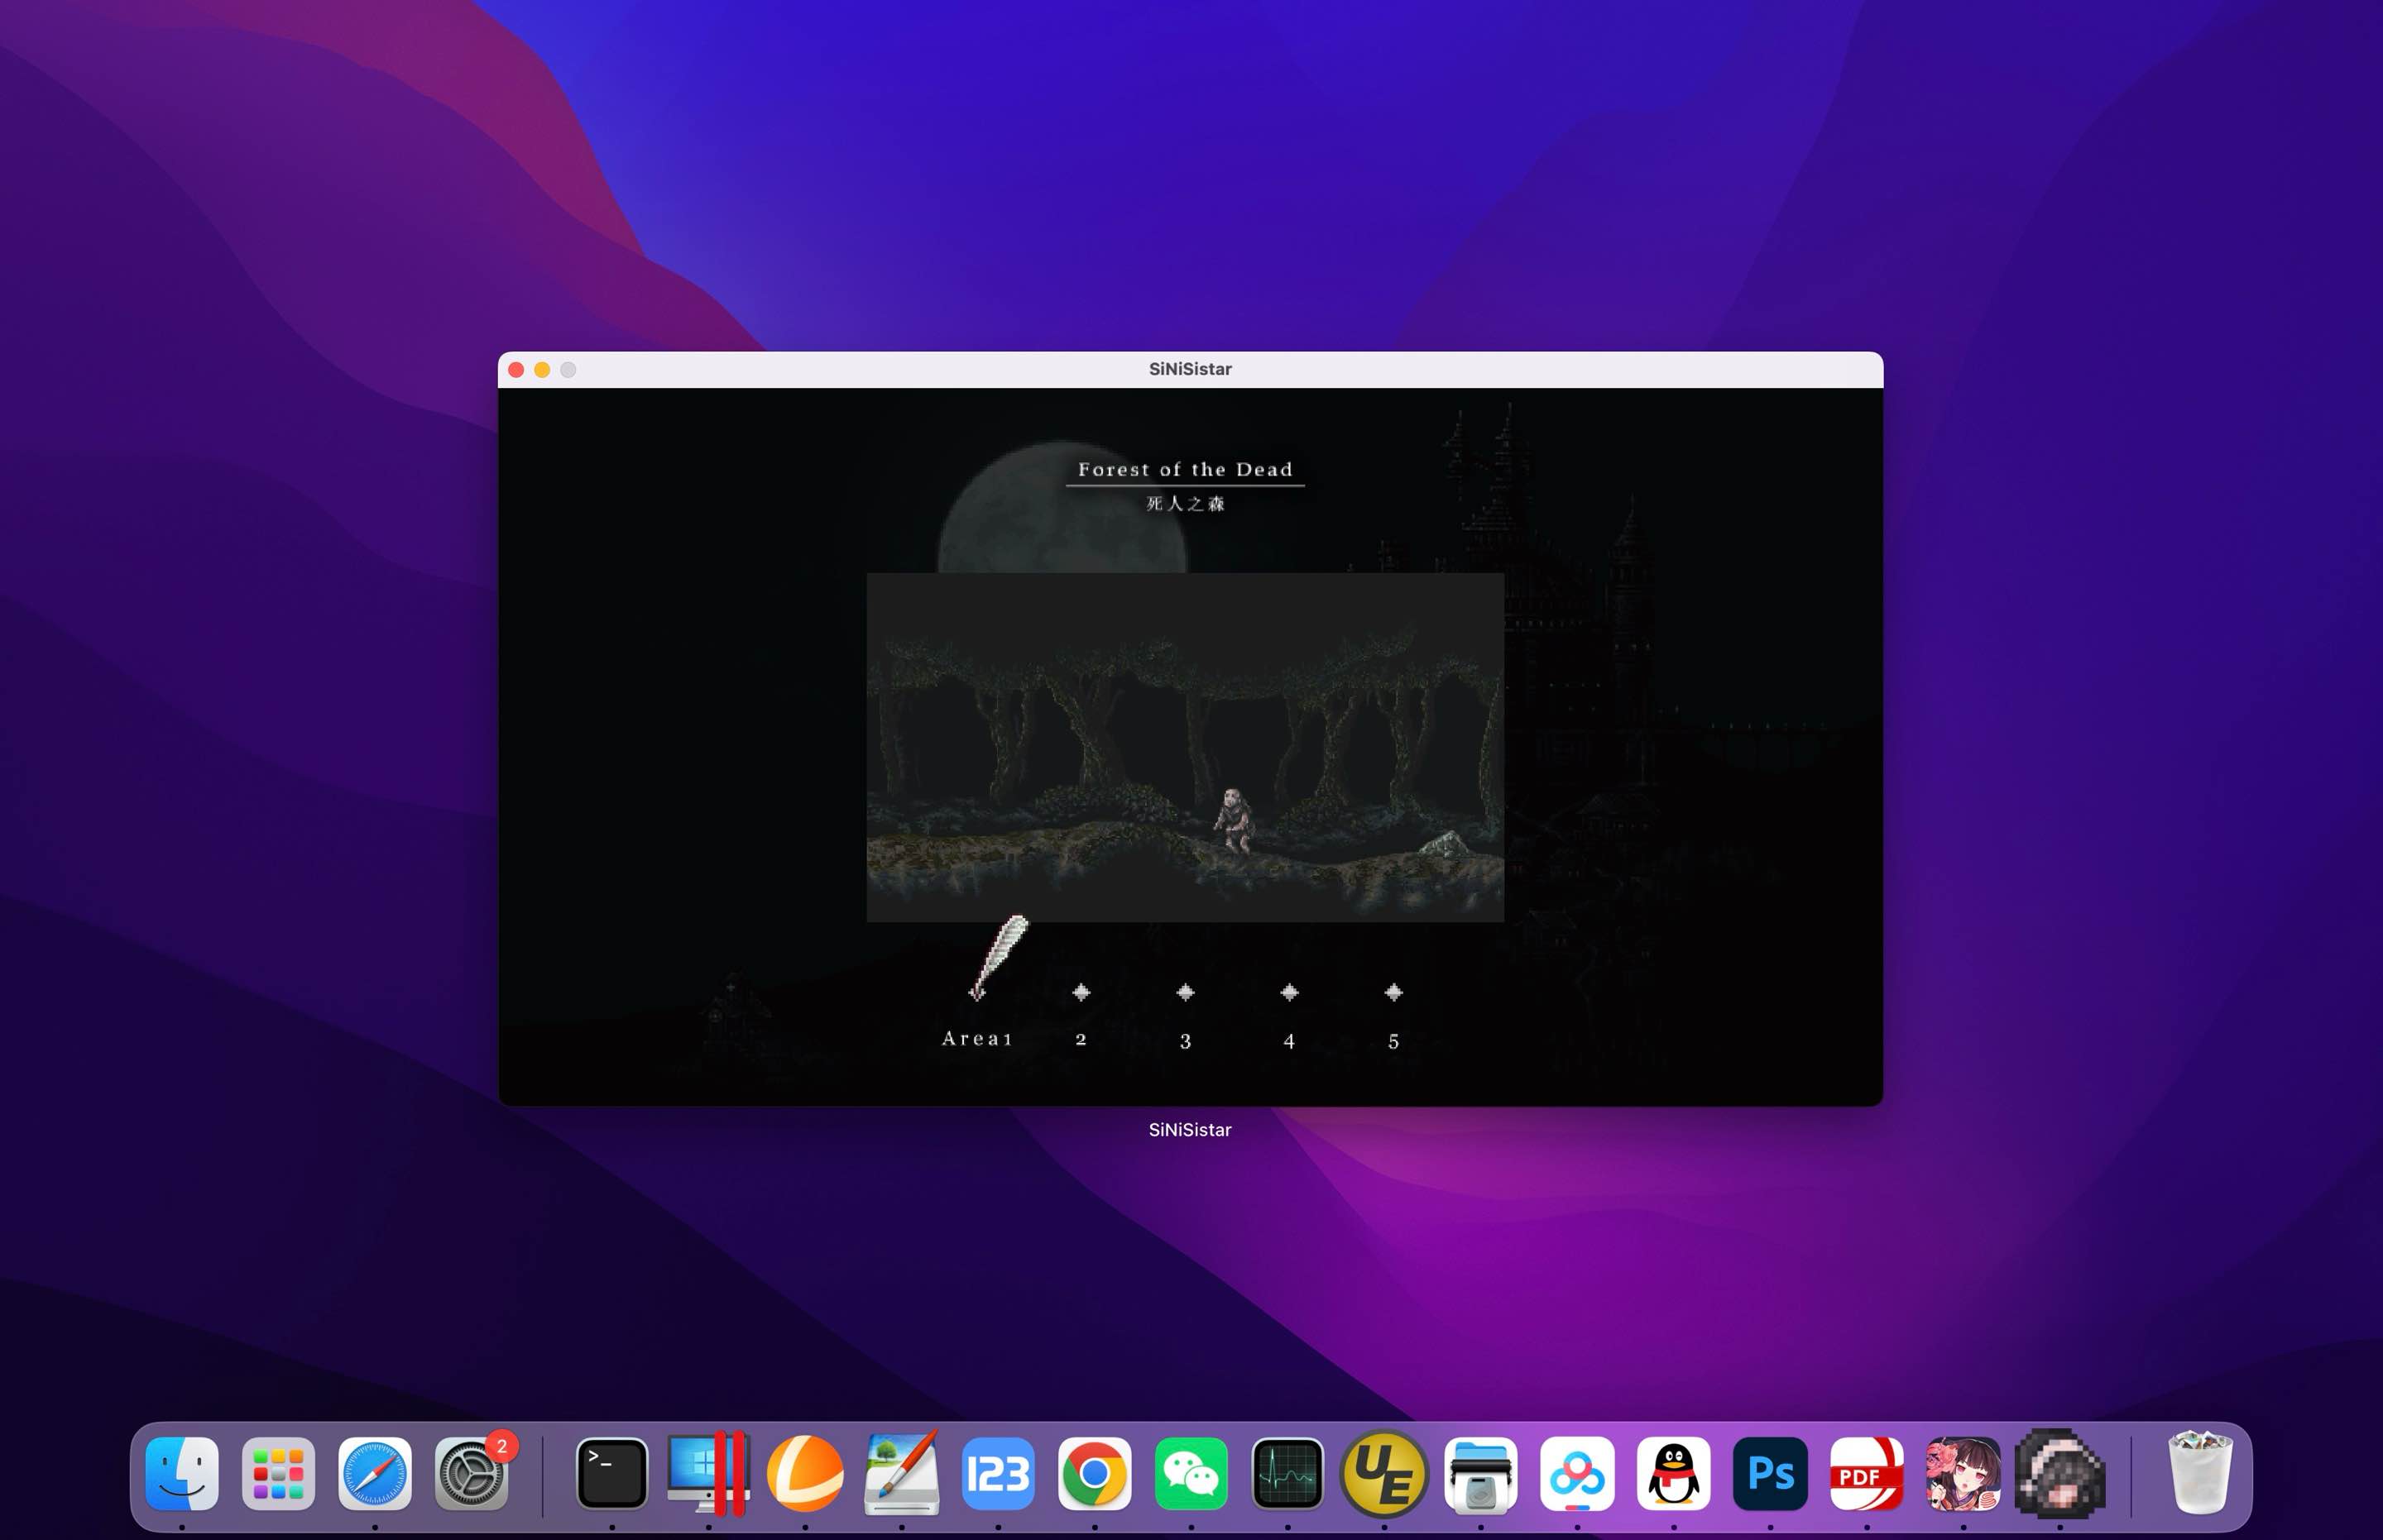
Task: Launch Safari from the Dock
Action: 375,1473
